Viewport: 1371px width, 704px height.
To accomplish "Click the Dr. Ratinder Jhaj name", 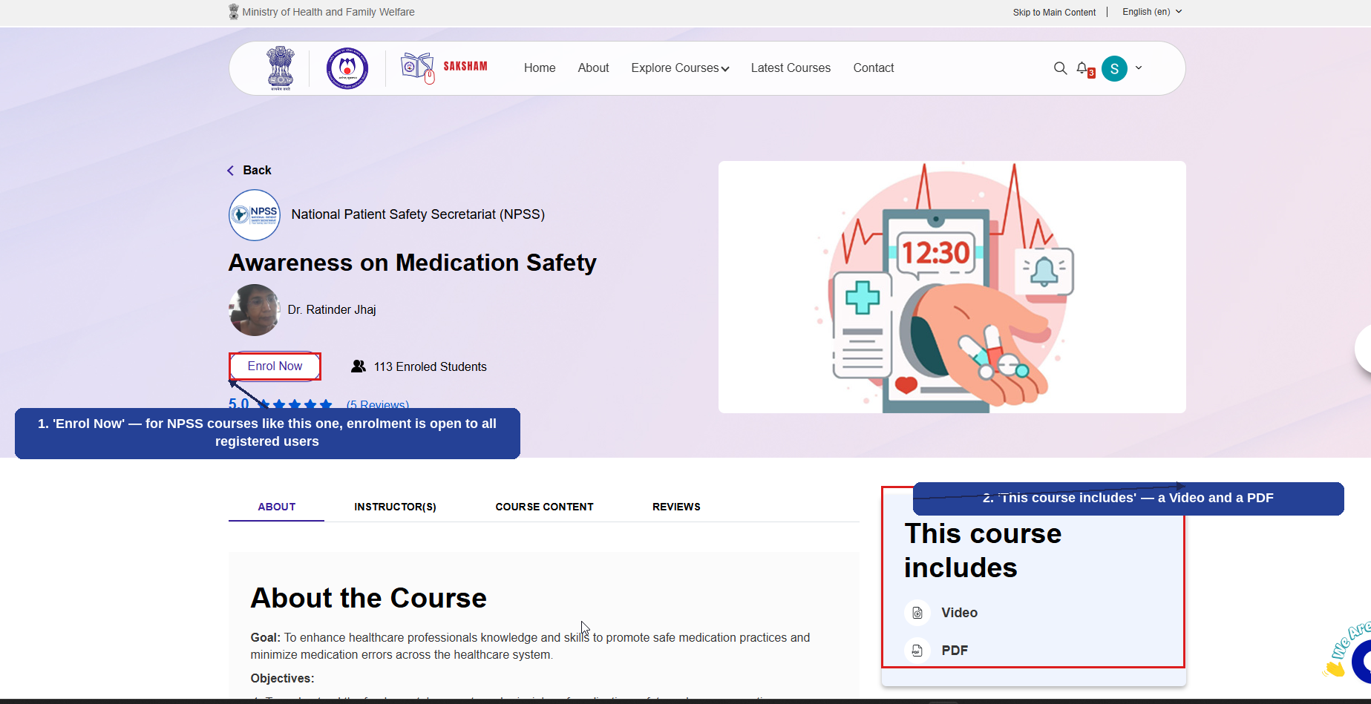I will pos(332,310).
